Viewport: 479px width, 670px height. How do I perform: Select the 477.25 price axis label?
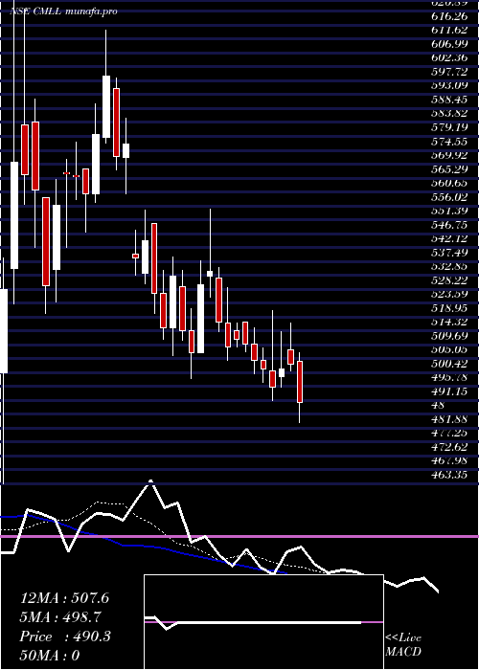tap(449, 434)
